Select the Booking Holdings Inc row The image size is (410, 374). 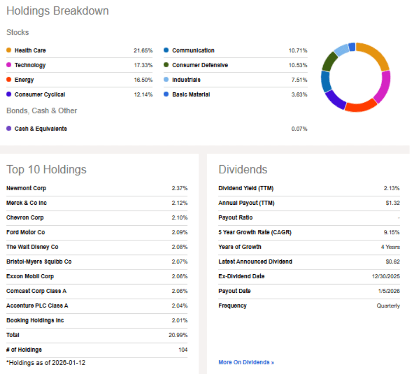click(x=97, y=320)
